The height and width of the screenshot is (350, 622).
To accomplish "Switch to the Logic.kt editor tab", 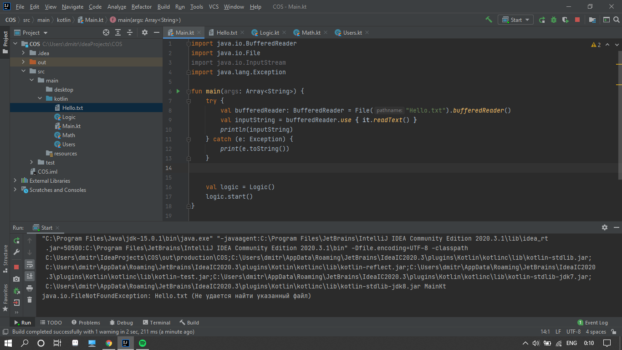I will tap(269, 32).
